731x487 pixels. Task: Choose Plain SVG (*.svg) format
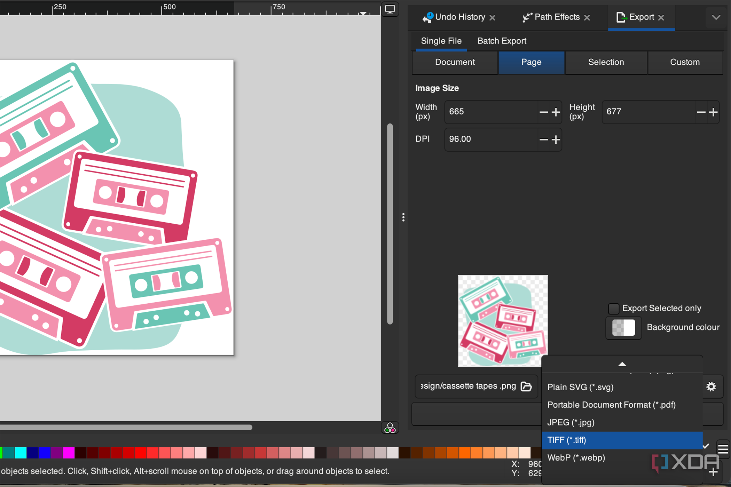622,387
